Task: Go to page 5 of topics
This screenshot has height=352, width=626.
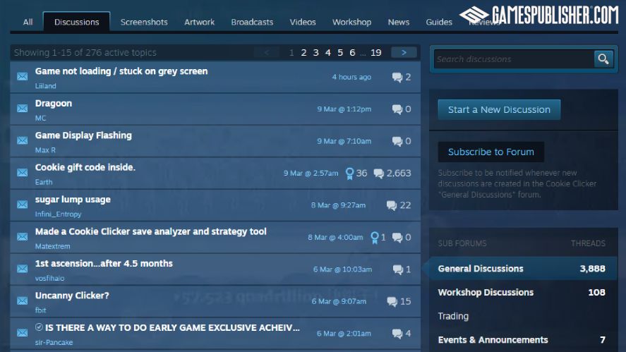Action: (340, 53)
